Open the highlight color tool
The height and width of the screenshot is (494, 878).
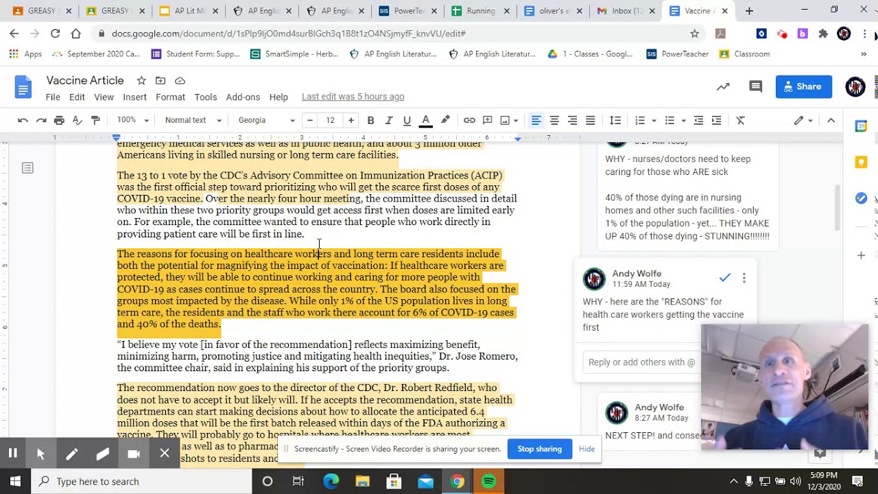445,120
